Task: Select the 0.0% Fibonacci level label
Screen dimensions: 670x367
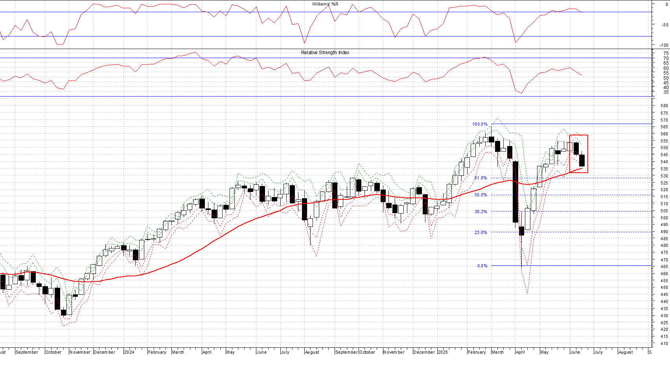Action: (x=482, y=266)
